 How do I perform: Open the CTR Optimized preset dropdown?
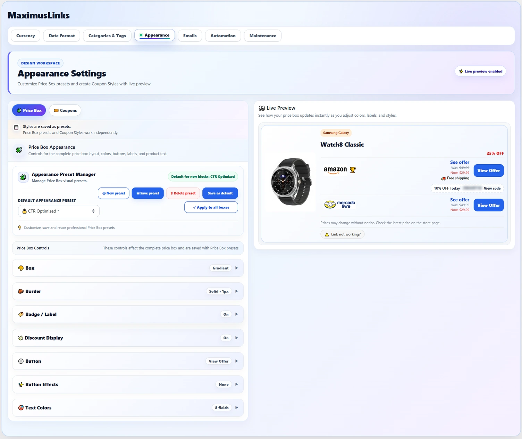pyautogui.click(x=59, y=211)
